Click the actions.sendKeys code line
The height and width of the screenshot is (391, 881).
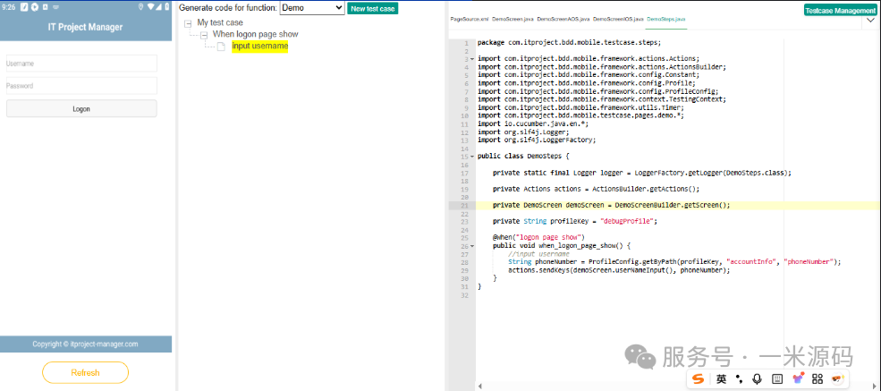tap(619, 270)
